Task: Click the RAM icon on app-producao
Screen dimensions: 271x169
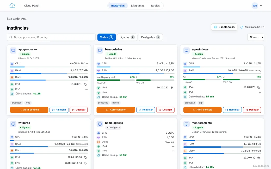Action: click(x=12, y=70)
